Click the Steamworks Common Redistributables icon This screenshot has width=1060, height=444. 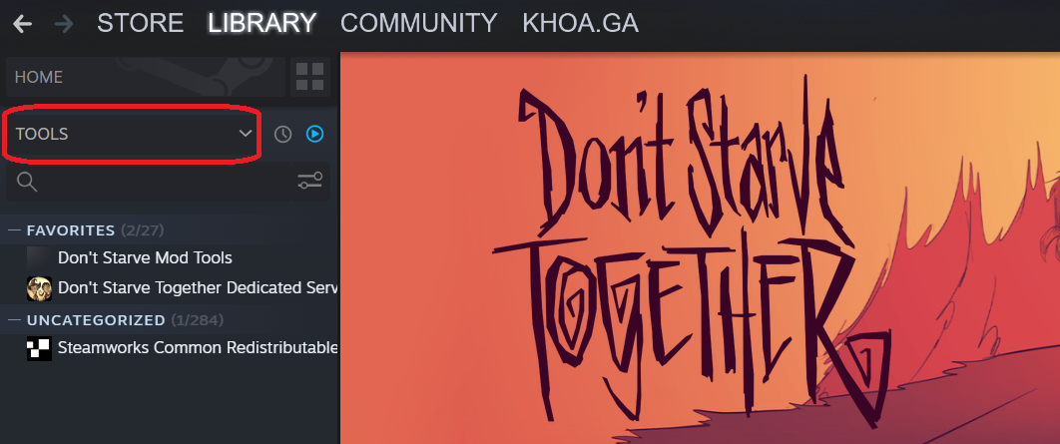pyautogui.click(x=39, y=348)
